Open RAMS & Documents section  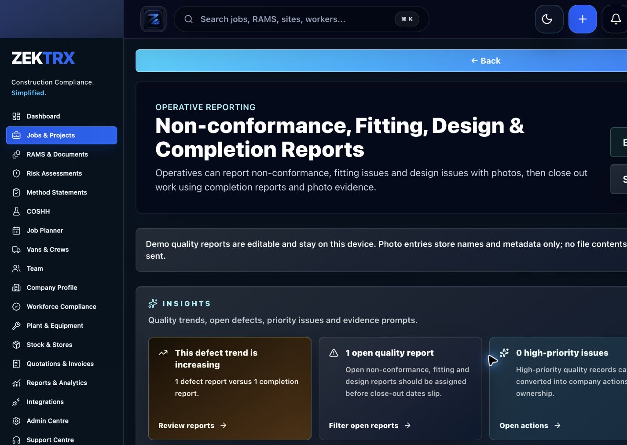click(62, 154)
